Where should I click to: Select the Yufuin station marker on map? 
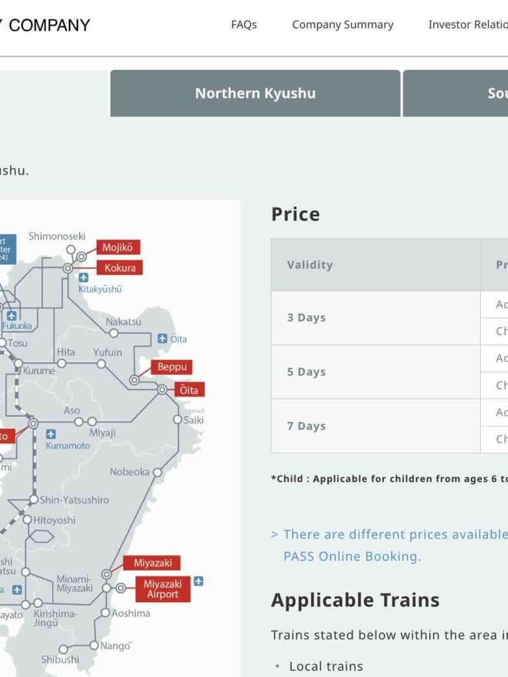[x=101, y=364]
